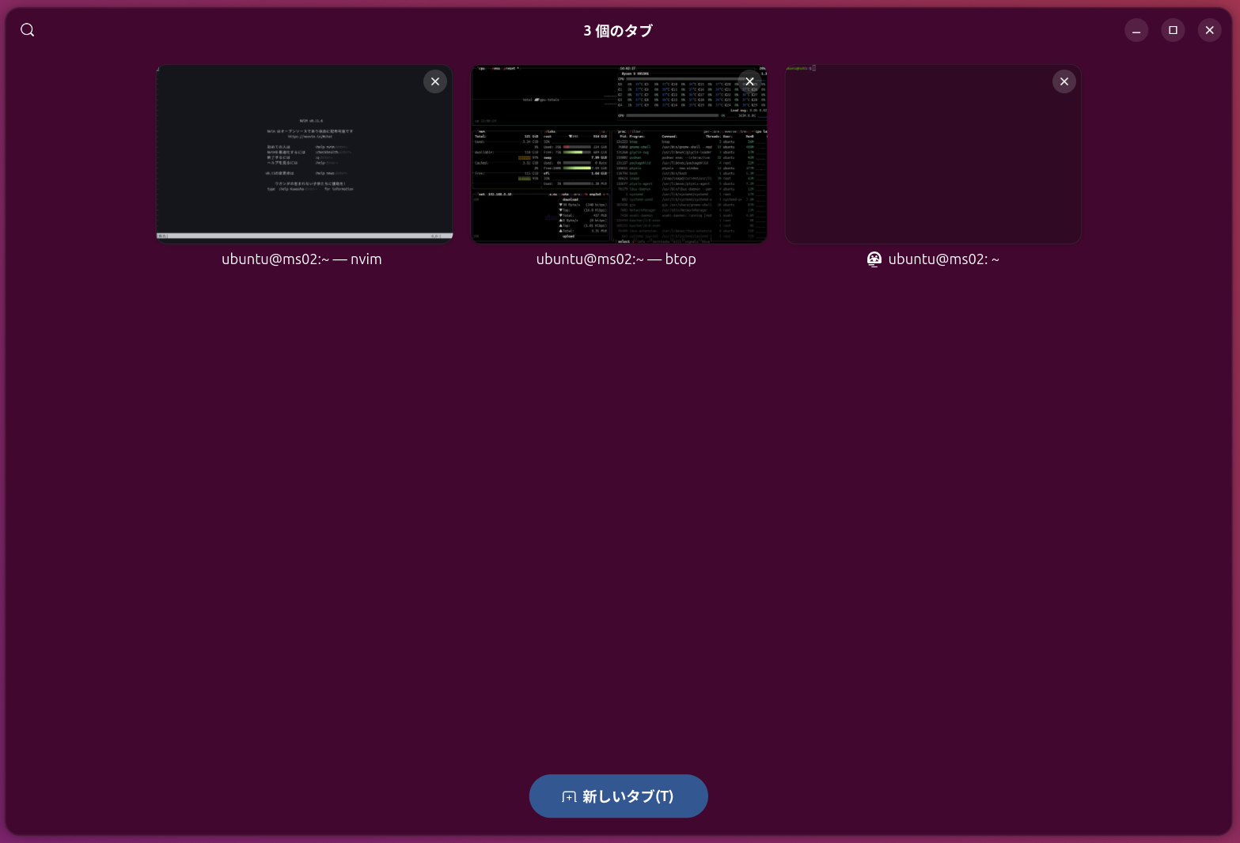Click the 'ubuntu@ms02:~ — nvim' tab label
1240x843 pixels.
point(301,259)
